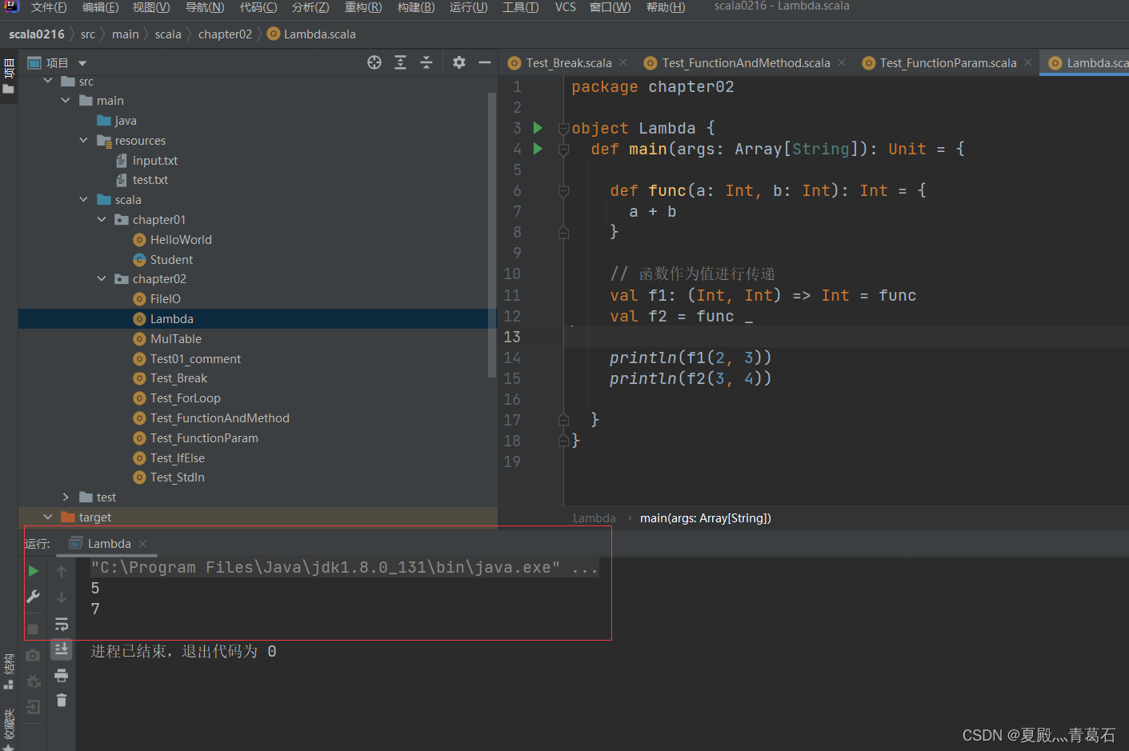Viewport: 1129px width, 751px height.
Task: Close the Lambda run tab
Action: [142, 544]
